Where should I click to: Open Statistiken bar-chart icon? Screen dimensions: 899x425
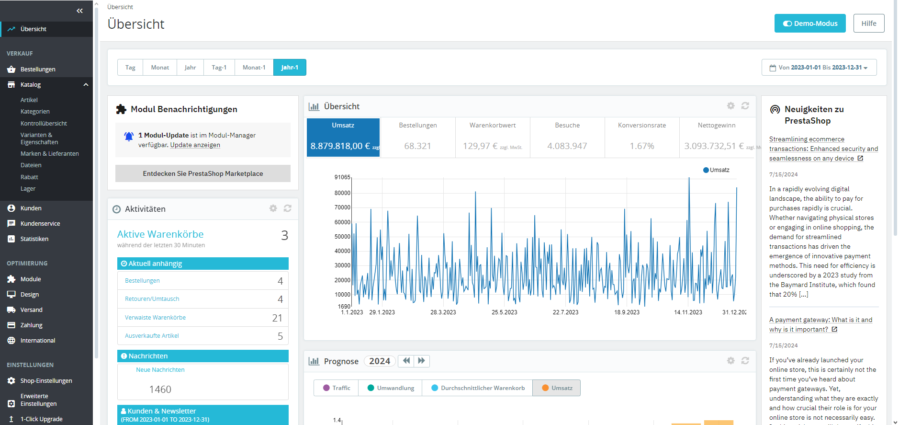pyautogui.click(x=11, y=239)
